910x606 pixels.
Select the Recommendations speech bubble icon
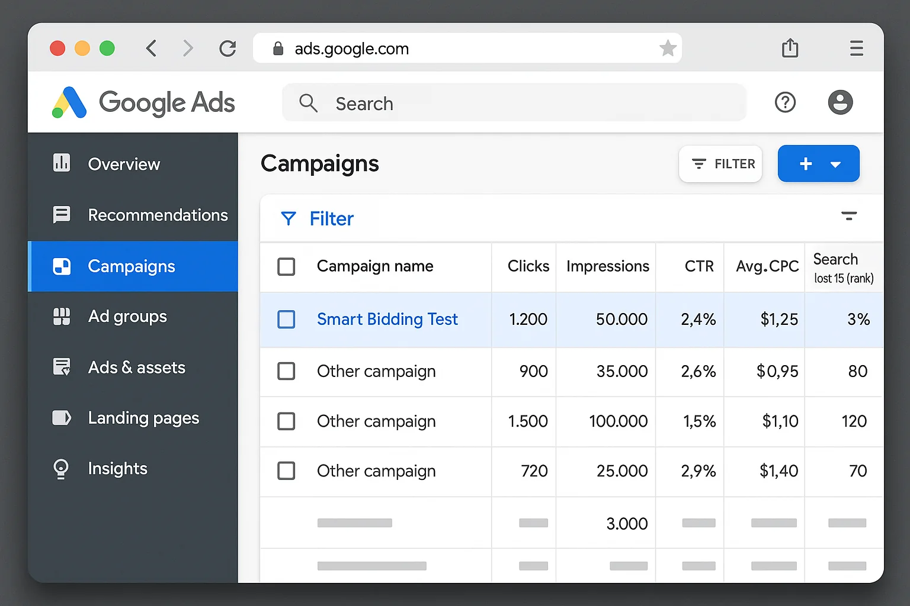62,215
